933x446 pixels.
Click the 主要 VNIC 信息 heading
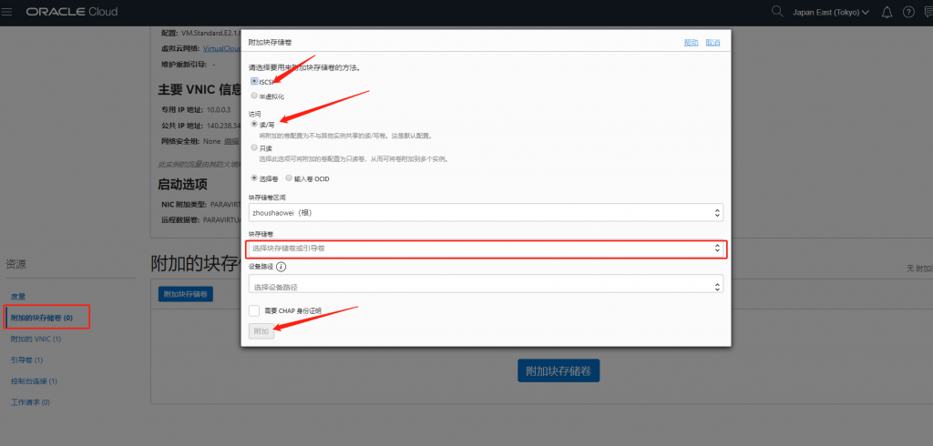(x=200, y=89)
